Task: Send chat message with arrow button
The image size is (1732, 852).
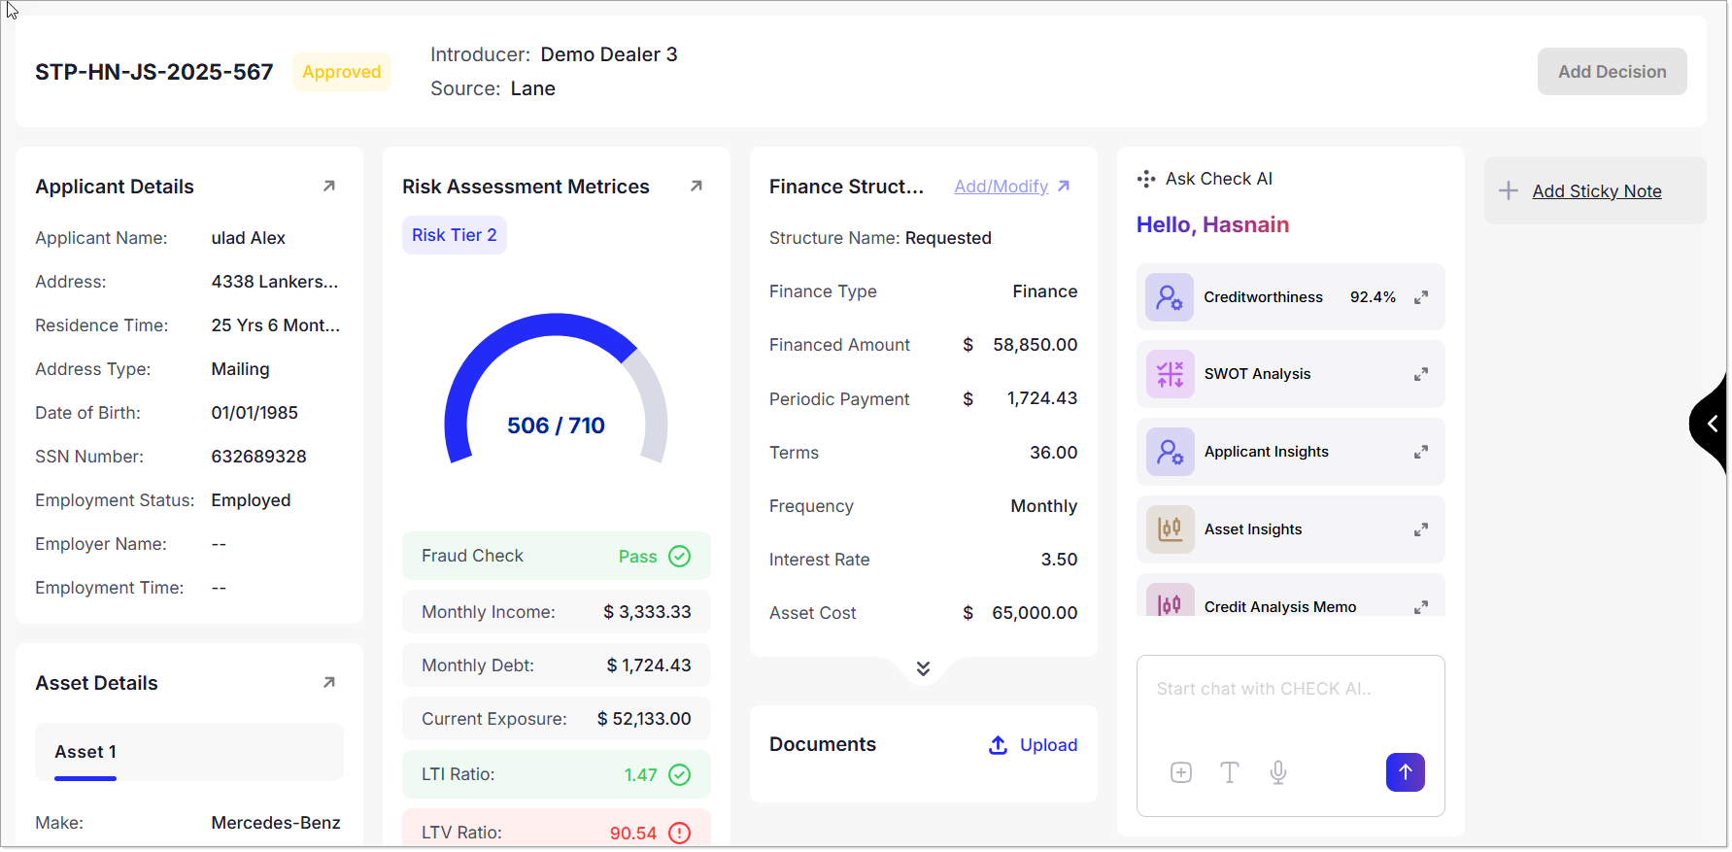Action: [1405, 772]
